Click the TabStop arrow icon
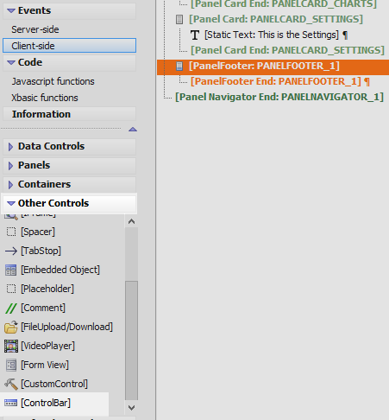The width and height of the screenshot is (389, 420). pyautogui.click(x=11, y=251)
